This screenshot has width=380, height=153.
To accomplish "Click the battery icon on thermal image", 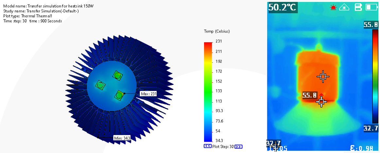I will click(x=371, y=7).
